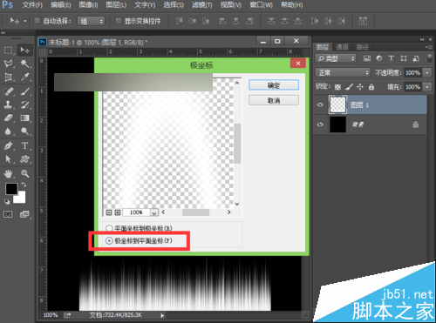Open the 正常 blend mode dropdown
This screenshot has width=436, height=323.
point(343,72)
